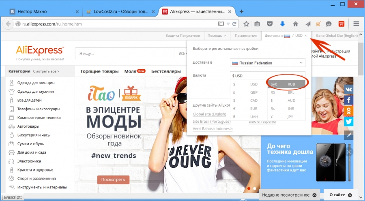The width and height of the screenshot is (365, 201).
Task: Go to the browser home page icon
Action: tap(295, 24)
